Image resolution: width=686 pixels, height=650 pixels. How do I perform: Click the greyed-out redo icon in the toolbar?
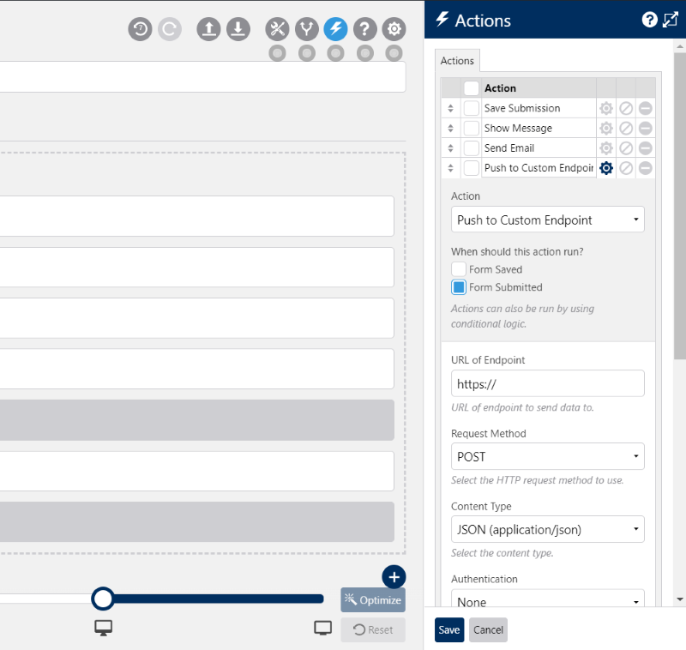170,29
